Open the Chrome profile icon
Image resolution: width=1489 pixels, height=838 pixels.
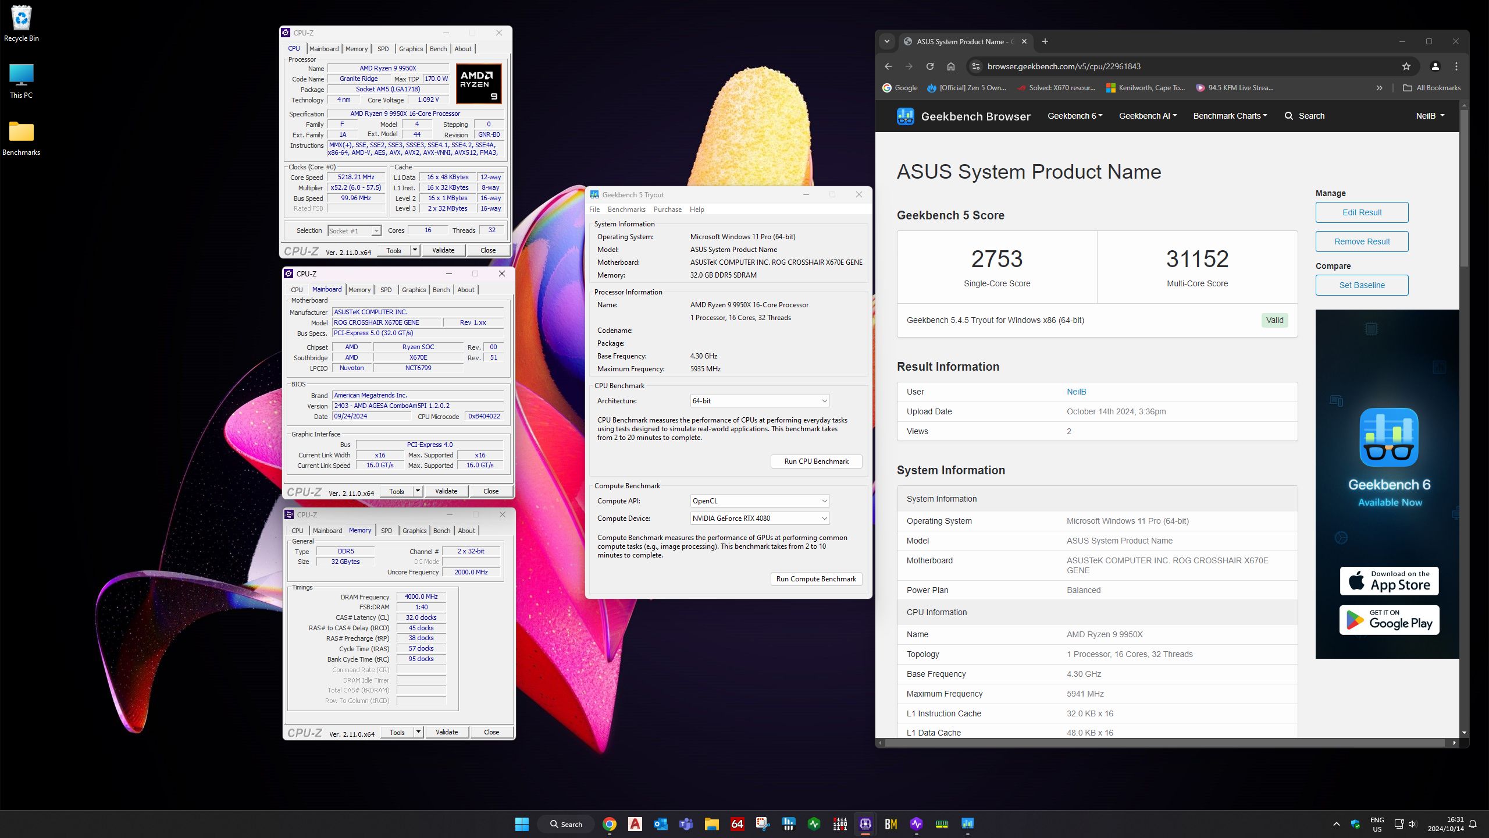(x=1435, y=66)
